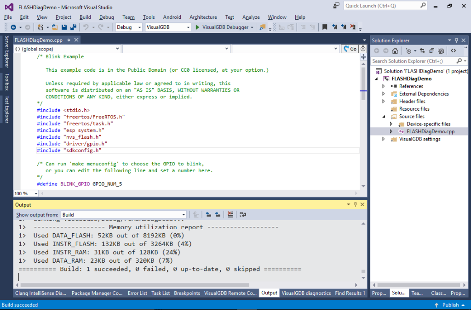This screenshot has width=471, height=310.
Task: Click the Go button above the editor
Action: coord(350,48)
